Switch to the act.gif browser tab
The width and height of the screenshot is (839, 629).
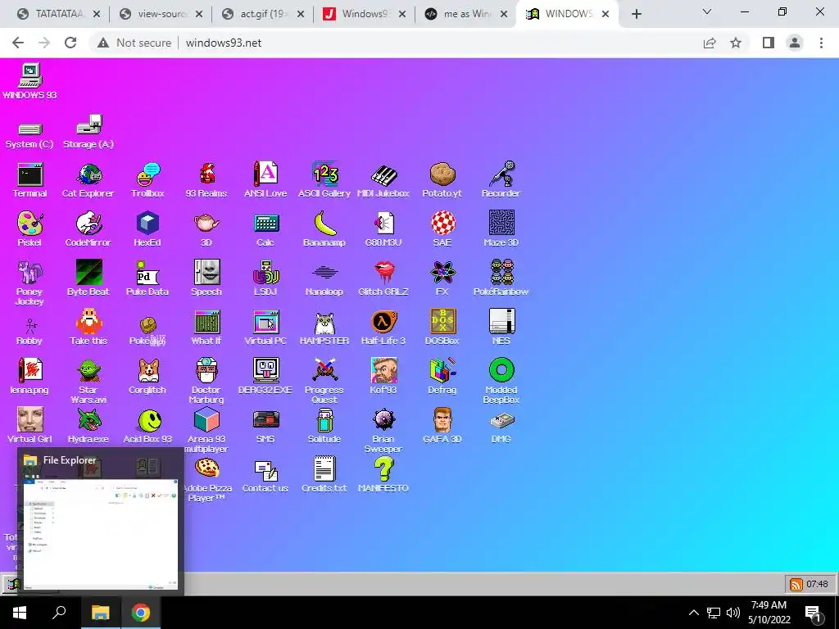[261, 14]
